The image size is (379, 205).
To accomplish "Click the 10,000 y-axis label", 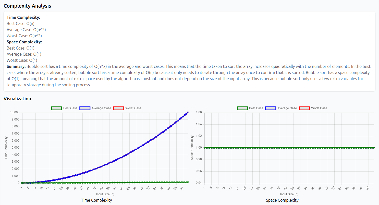I will [15, 112].
